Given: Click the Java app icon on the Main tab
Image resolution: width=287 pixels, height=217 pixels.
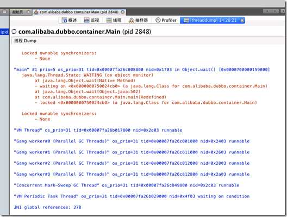Looking at the screenshot, I should (36, 12).
